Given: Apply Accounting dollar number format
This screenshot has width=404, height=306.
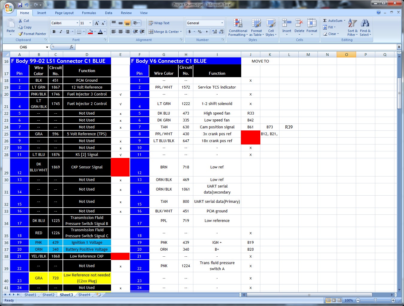Looking at the screenshot, I should click(189, 32).
